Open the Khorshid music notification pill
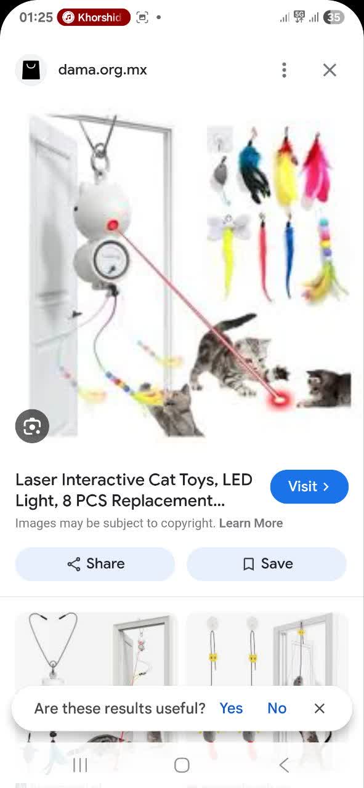Screen dimensions: 364x788 pos(94,17)
